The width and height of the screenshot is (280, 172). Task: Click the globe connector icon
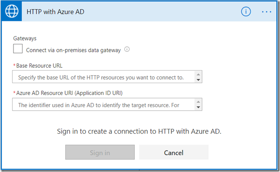12,11
